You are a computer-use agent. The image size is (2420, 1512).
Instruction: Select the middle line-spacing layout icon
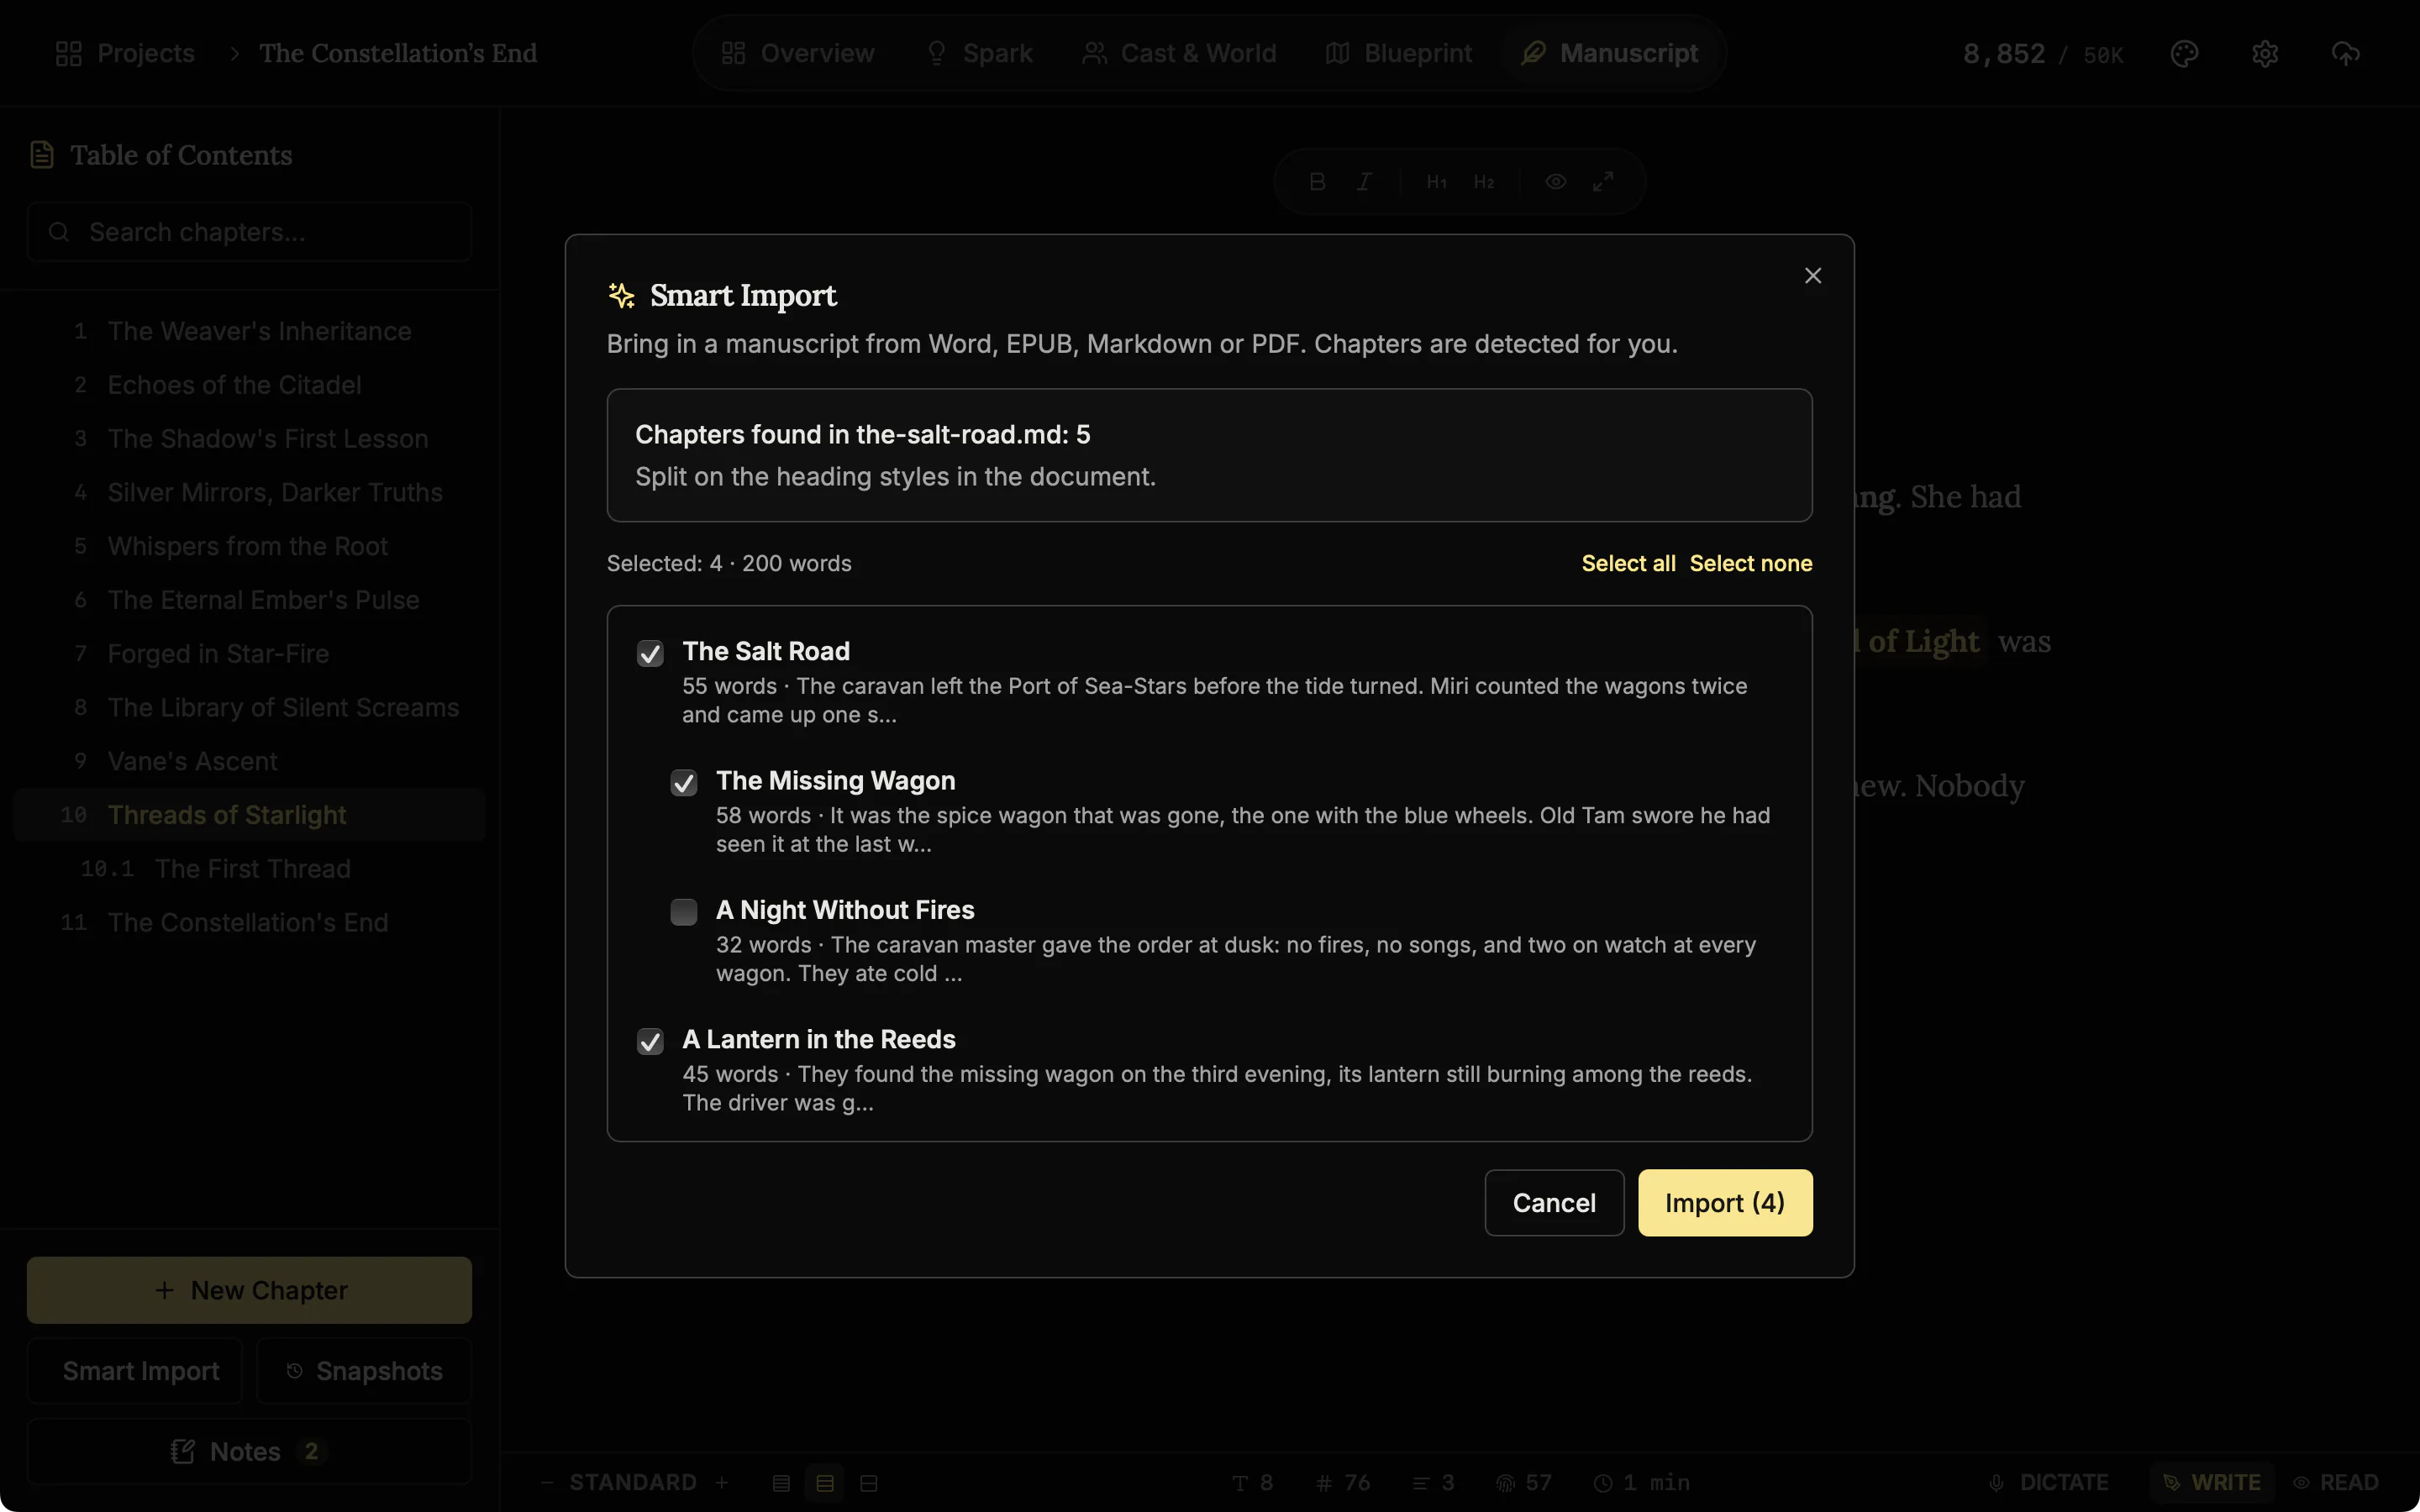coord(825,1483)
